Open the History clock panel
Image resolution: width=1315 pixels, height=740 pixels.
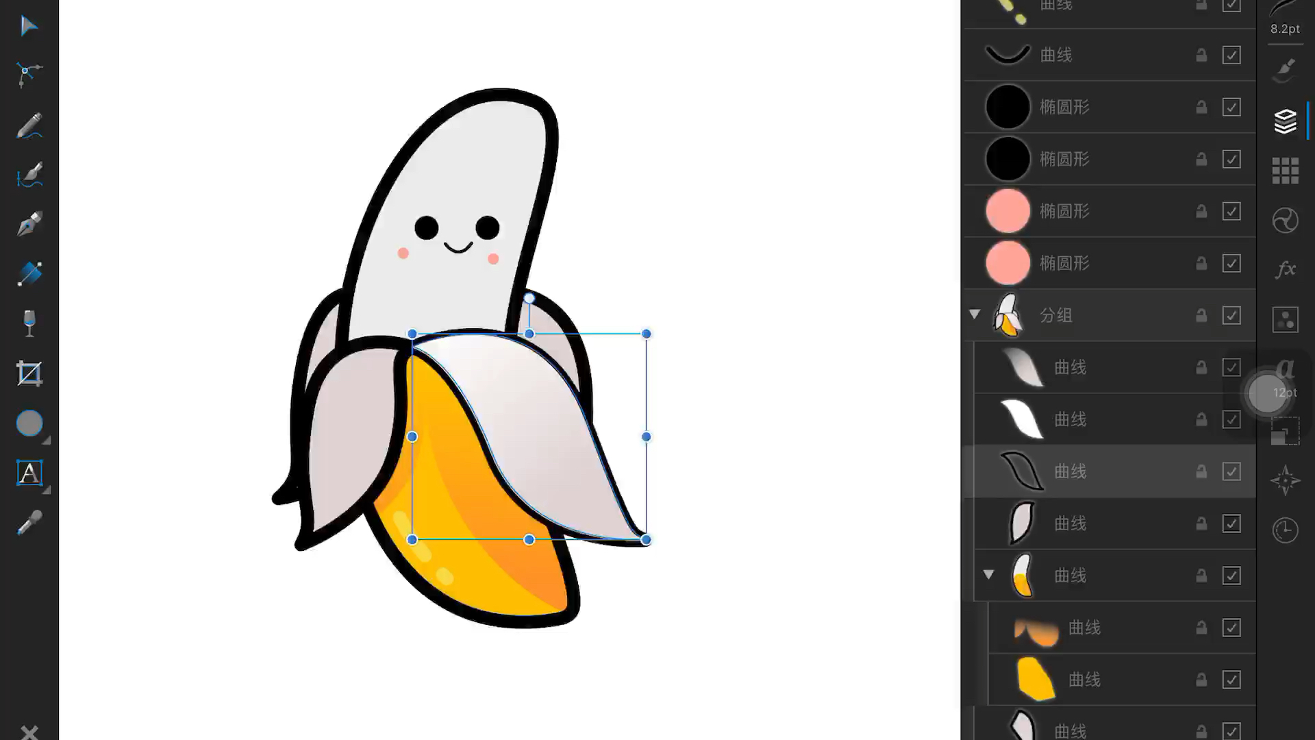point(1285,530)
